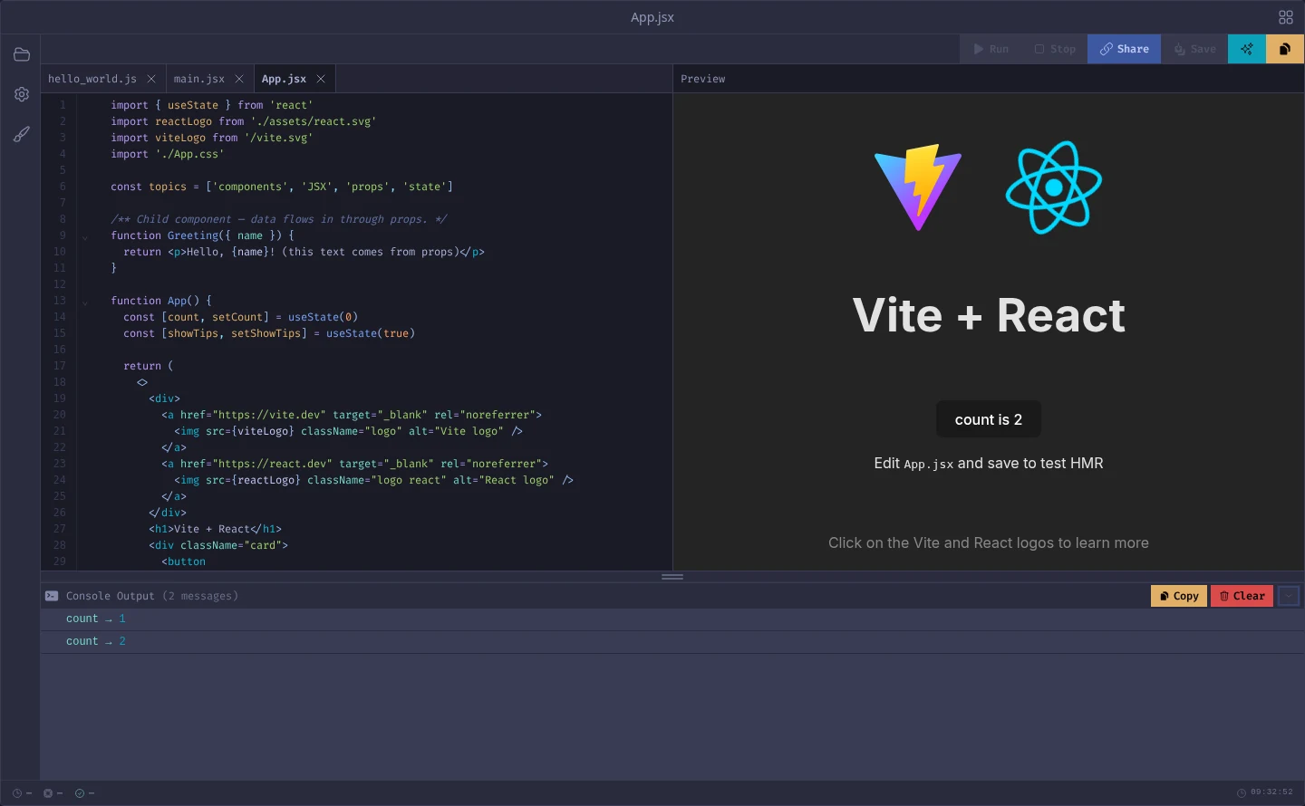This screenshot has height=806, width=1305.
Task: Click the React logo in the preview
Action: click(x=1054, y=187)
